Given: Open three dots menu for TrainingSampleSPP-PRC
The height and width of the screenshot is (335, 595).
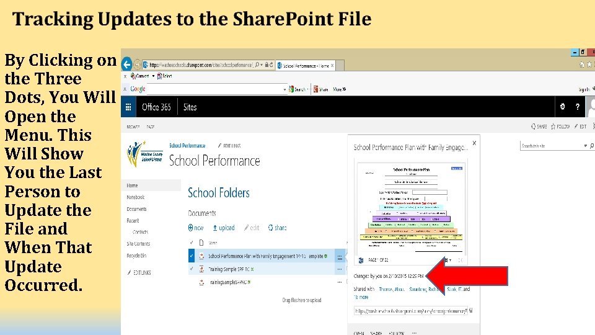Looking at the screenshot, I should [340, 282].
